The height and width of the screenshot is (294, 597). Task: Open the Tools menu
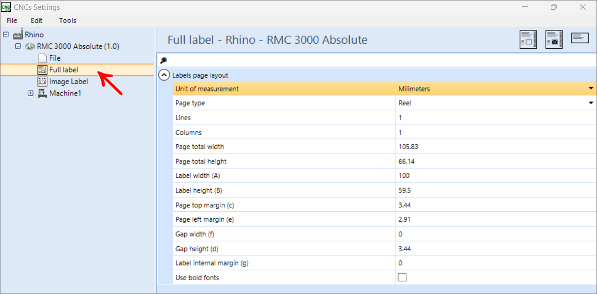click(67, 21)
